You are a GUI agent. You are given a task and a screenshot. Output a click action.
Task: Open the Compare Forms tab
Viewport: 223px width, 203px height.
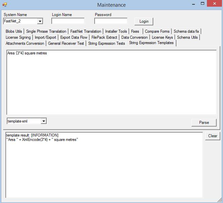157,31
